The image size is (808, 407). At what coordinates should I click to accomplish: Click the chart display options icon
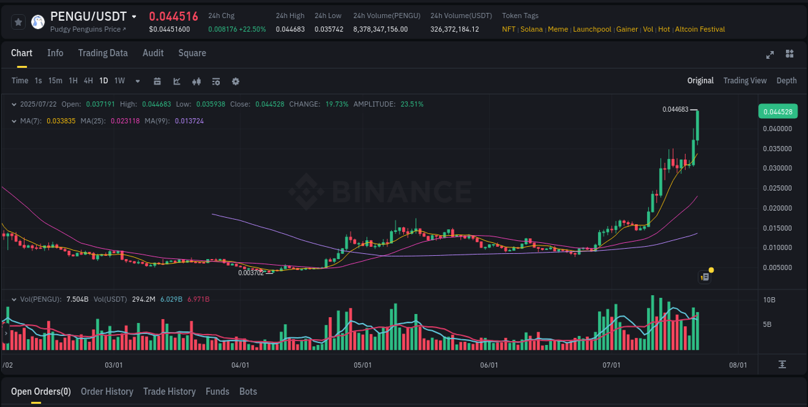click(x=215, y=81)
